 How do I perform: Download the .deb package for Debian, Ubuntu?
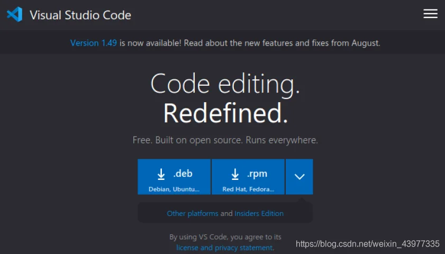click(x=174, y=177)
